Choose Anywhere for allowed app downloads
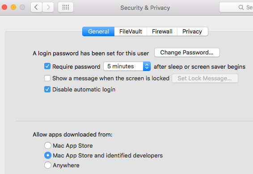The height and width of the screenshot is (174, 253). 48,165
